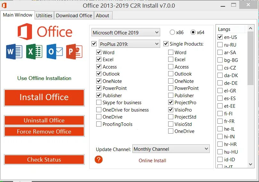Check the de-DE language checkbox
The width and height of the screenshot is (259, 182).
pyautogui.click(x=220, y=83)
